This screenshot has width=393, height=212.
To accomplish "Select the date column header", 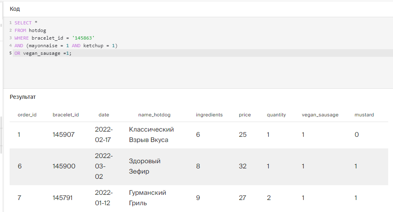I will [104, 115].
